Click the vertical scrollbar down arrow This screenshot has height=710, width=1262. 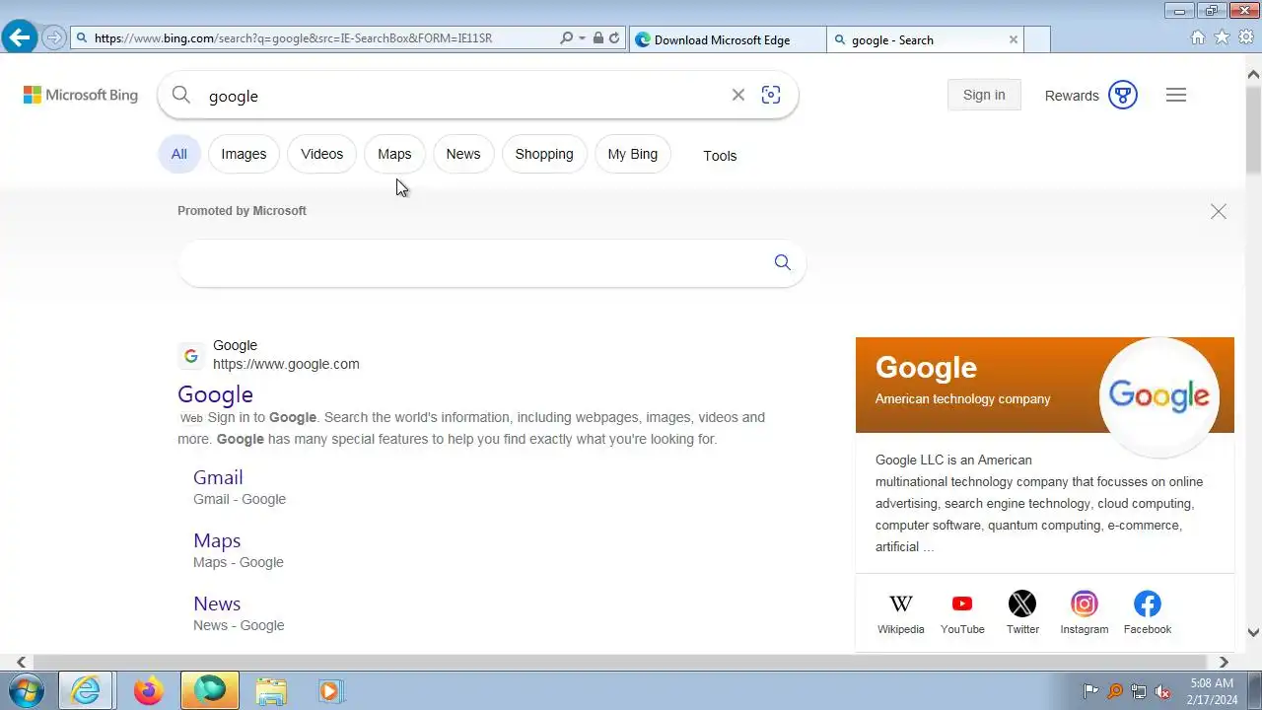point(1253,633)
